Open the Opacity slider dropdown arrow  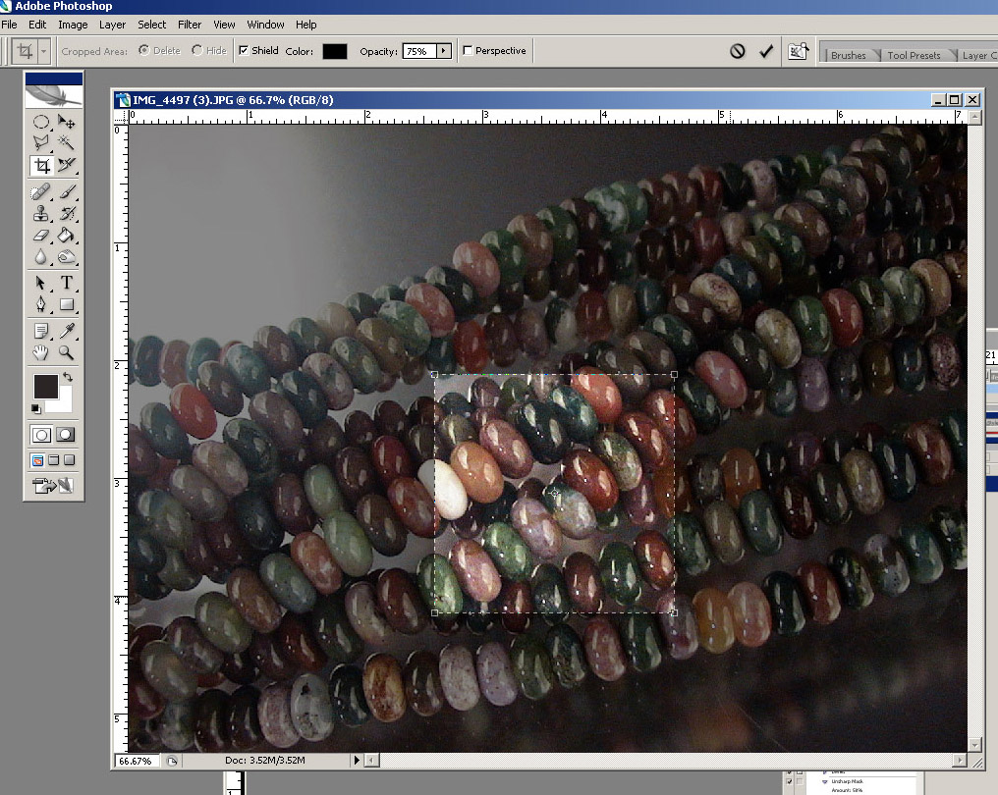pyautogui.click(x=444, y=51)
